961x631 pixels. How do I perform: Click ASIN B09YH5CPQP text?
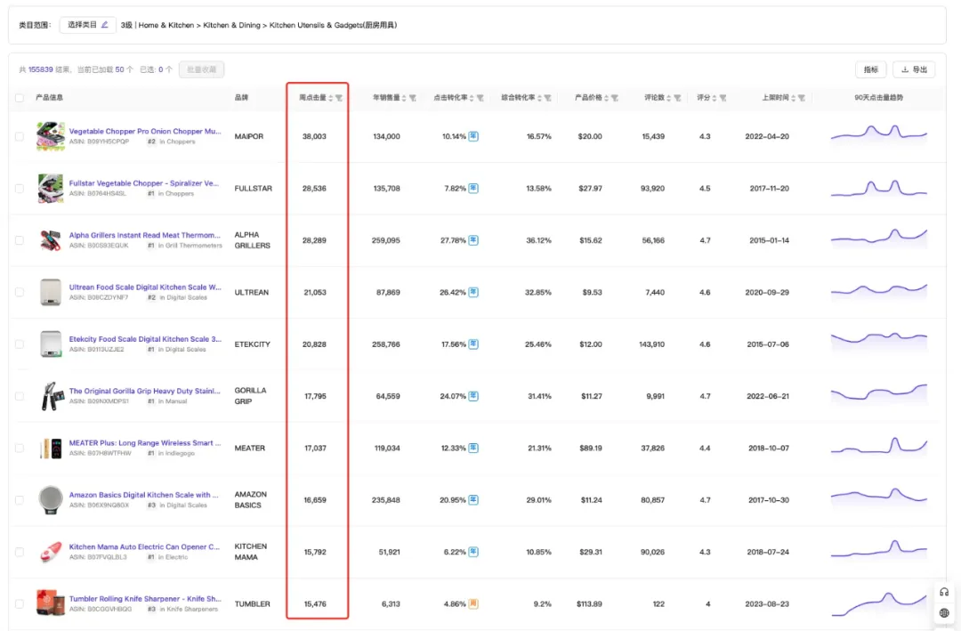pos(99,142)
